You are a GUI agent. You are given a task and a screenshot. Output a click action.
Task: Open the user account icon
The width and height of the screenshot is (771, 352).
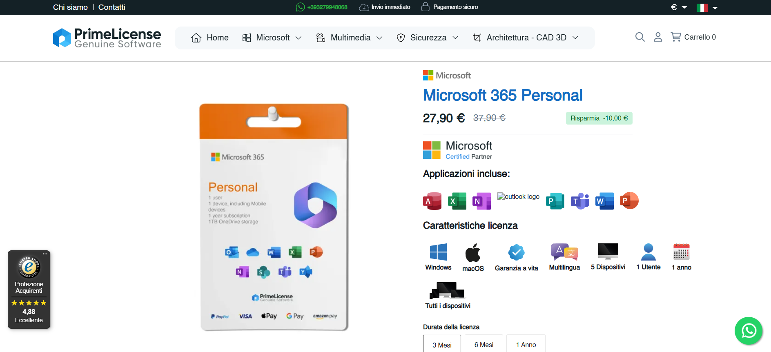[x=658, y=37]
